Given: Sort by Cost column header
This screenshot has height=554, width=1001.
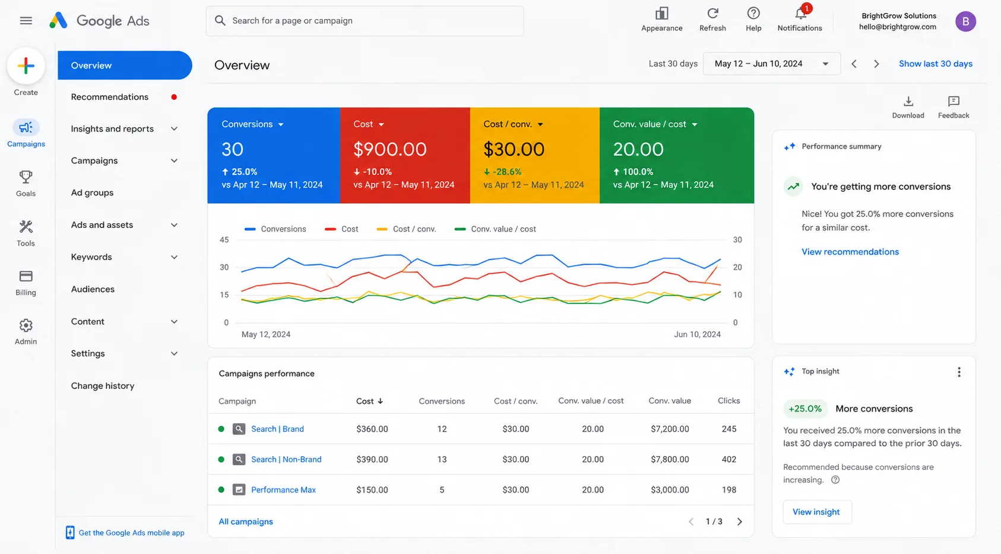Looking at the screenshot, I should coord(369,401).
